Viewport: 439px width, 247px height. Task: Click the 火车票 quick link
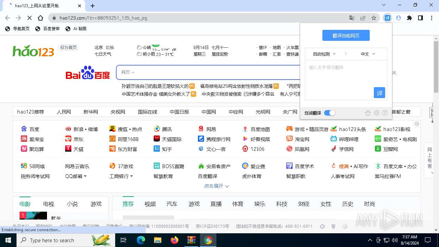click(293, 47)
